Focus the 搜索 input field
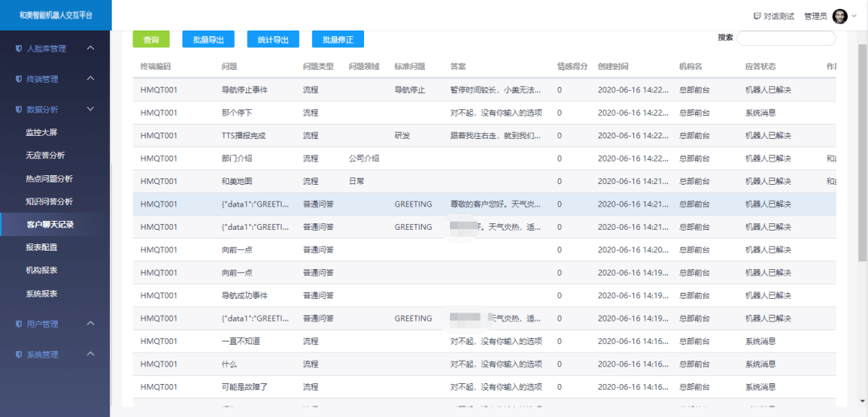The height and width of the screenshot is (417, 868). click(786, 38)
